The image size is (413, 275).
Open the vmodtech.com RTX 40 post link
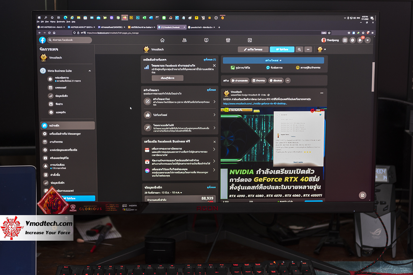click(255, 103)
